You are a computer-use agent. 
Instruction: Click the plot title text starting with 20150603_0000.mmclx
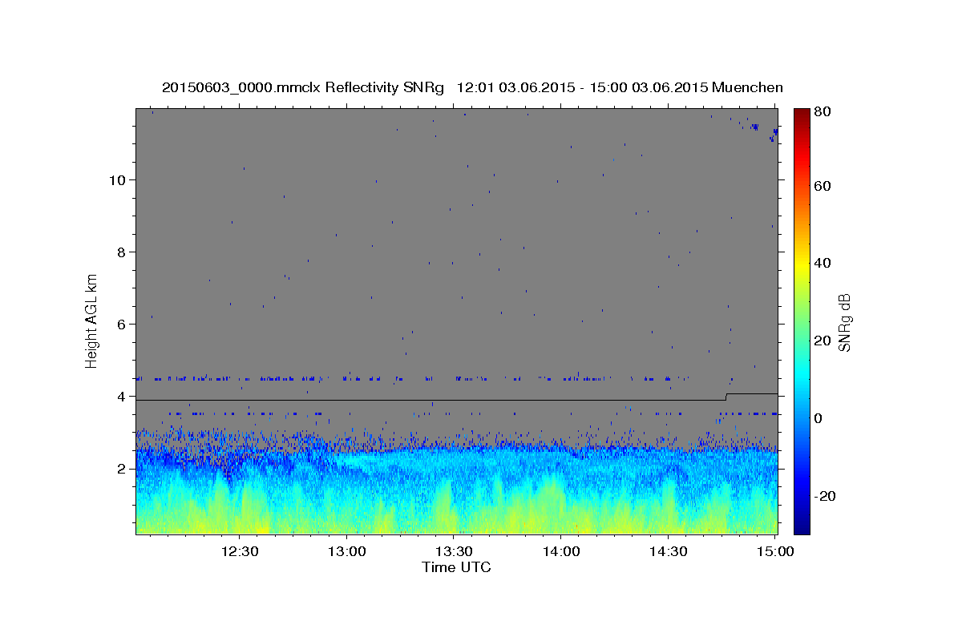pos(472,87)
